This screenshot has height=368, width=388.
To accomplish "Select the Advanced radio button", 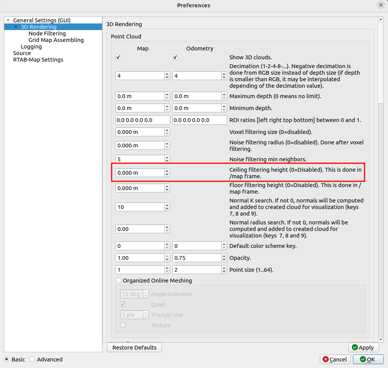I will (32, 359).
